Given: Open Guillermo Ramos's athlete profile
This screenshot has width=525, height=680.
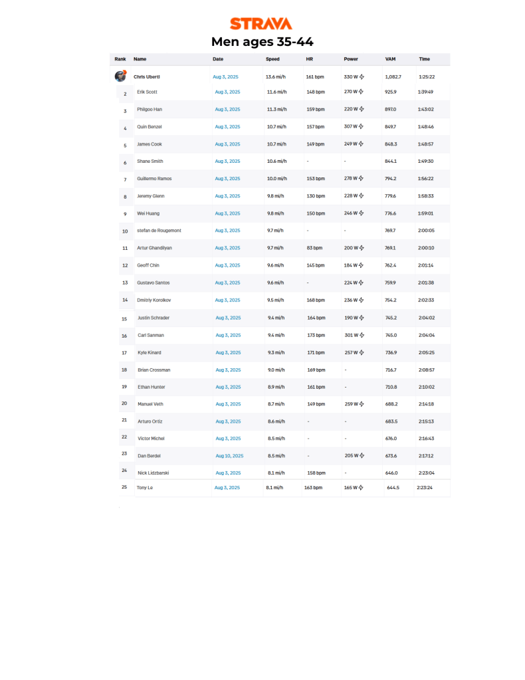Looking at the screenshot, I should tap(154, 178).
